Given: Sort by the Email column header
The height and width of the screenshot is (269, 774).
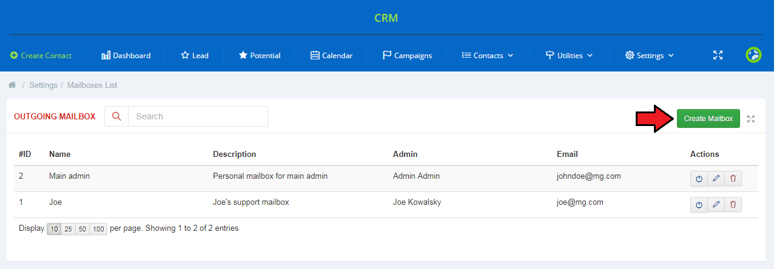Looking at the screenshot, I should (x=567, y=154).
